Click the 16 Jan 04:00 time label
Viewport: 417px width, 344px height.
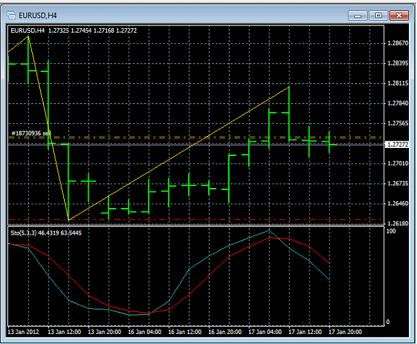[x=144, y=332]
